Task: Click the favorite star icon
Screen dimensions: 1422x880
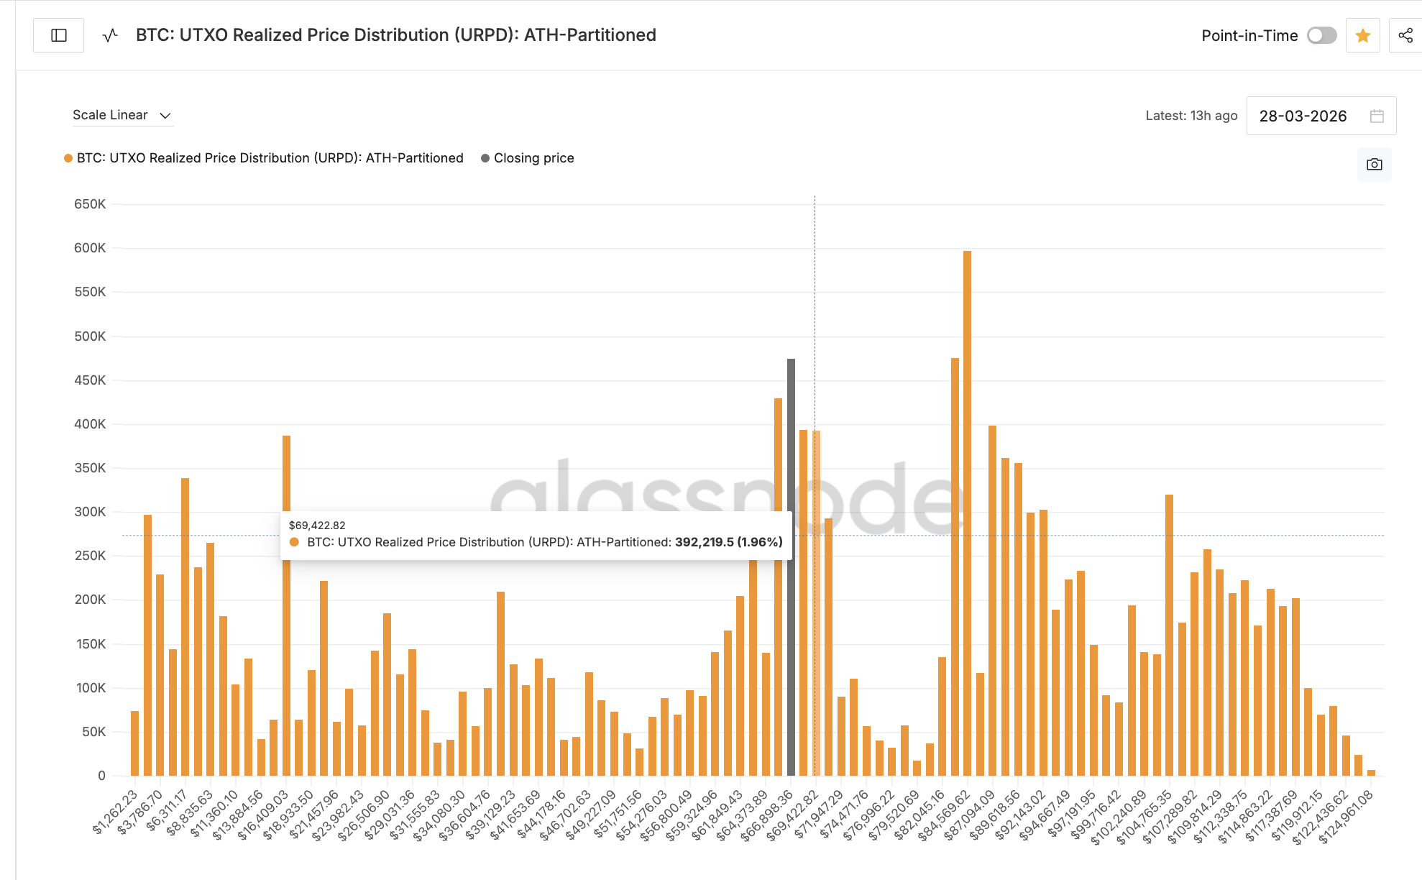Action: 1362,35
